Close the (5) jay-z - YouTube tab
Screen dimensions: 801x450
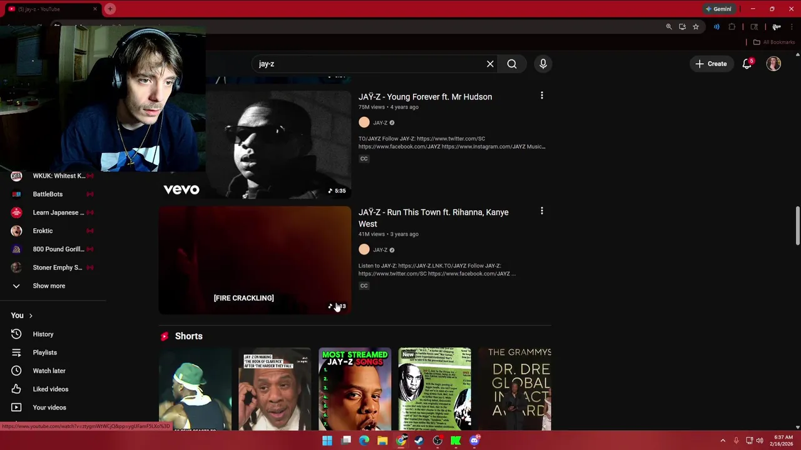[x=95, y=9]
